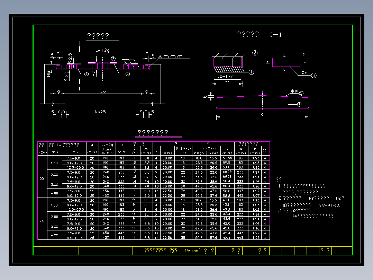
Task: Click callout bubble 3 in the elevation drawing
Action: [x=113, y=59]
